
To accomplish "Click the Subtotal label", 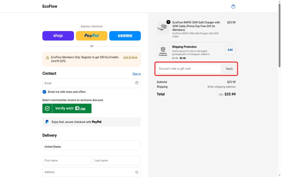I will point(162,82).
